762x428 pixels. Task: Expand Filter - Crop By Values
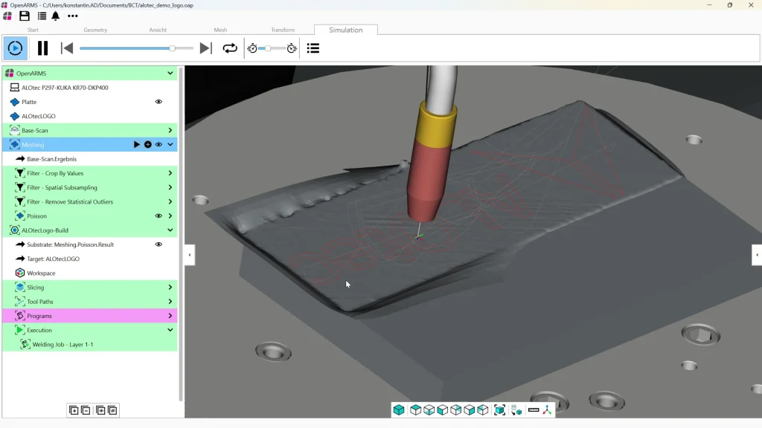pyautogui.click(x=170, y=173)
